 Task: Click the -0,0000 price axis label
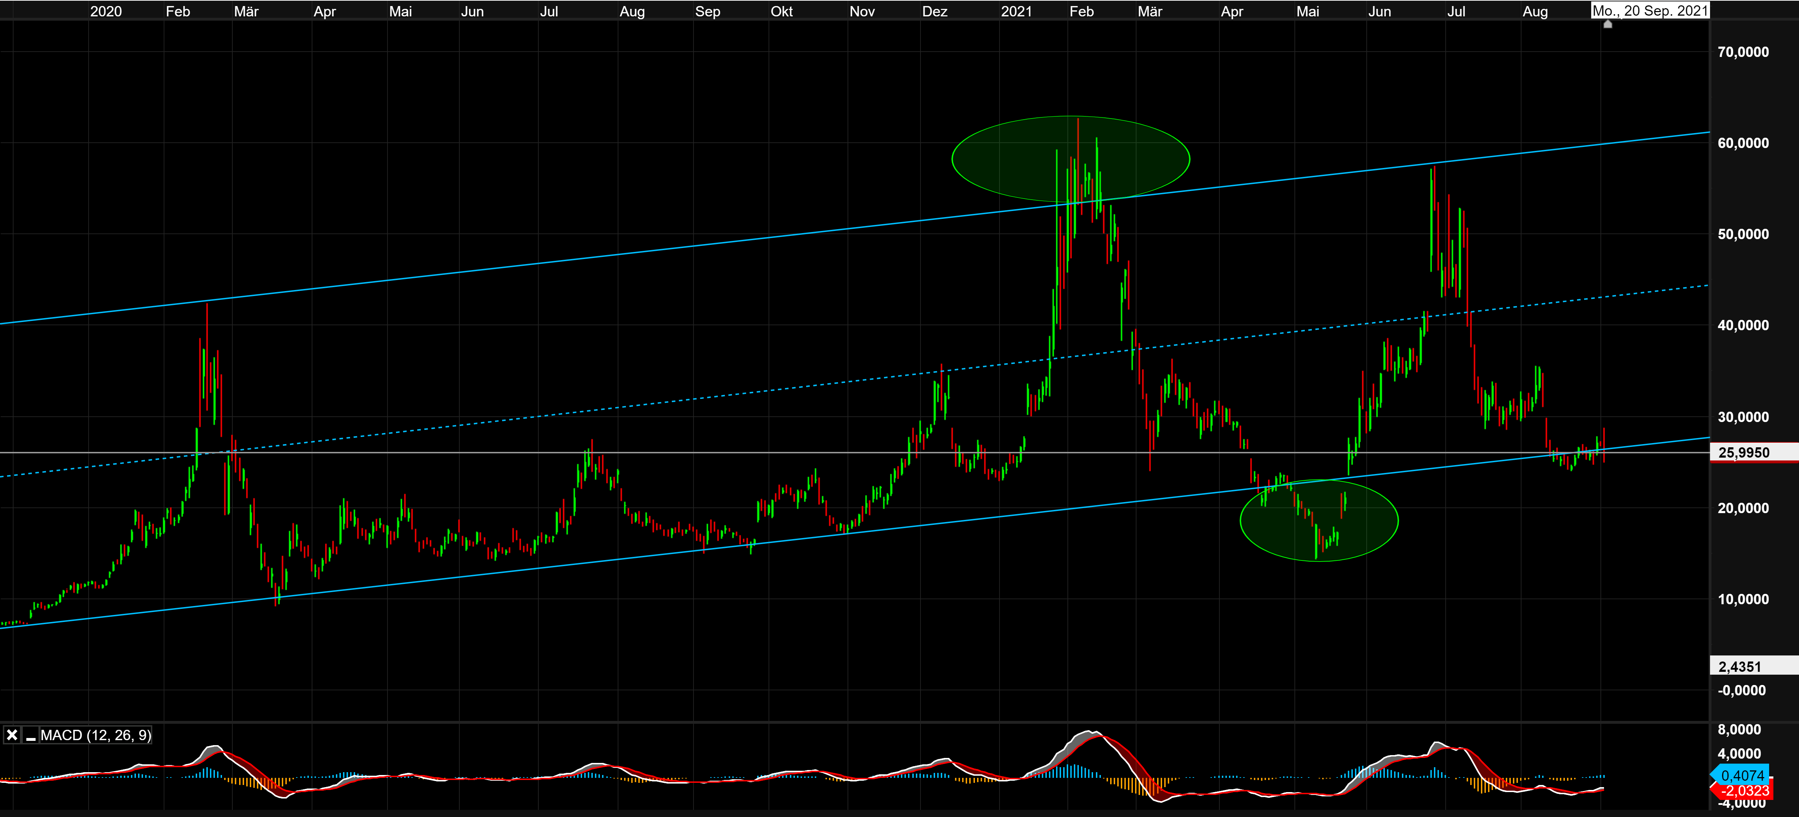pyautogui.click(x=1742, y=690)
